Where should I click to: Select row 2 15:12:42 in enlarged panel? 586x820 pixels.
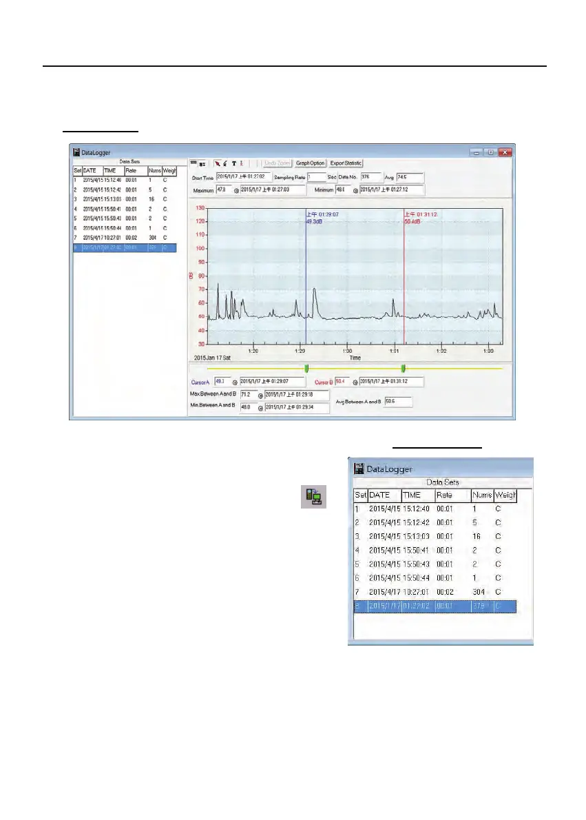tap(435, 522)
